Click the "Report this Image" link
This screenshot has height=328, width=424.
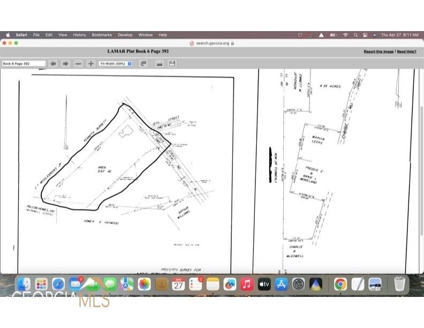click(x=378, y=51)
